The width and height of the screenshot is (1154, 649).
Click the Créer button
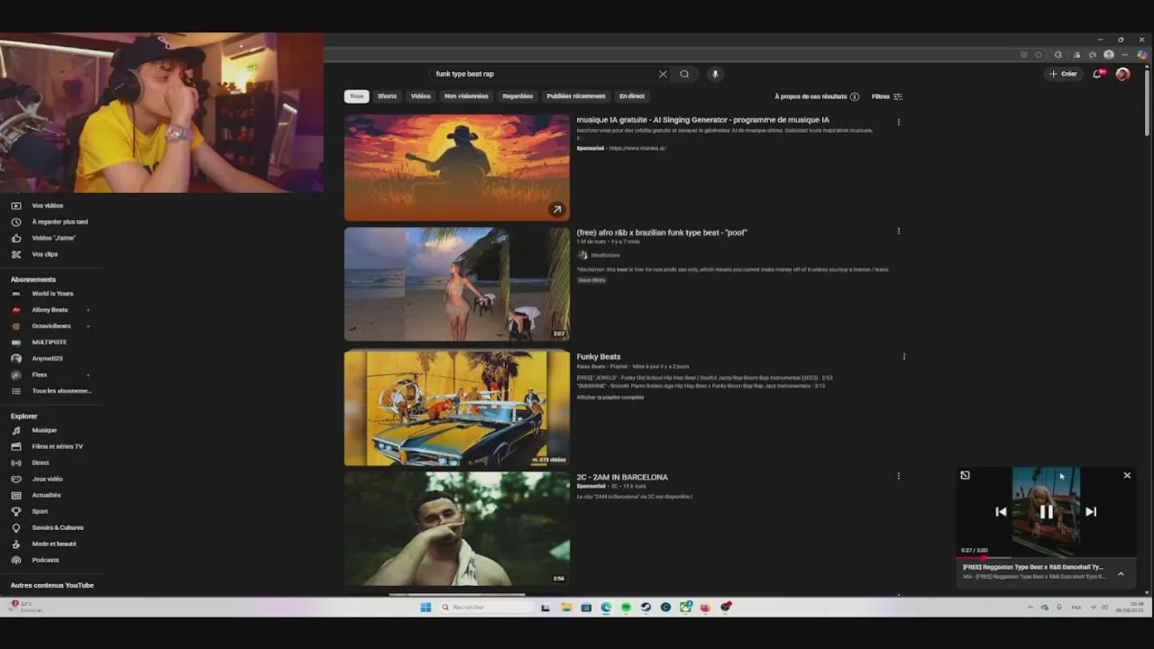click(x=1064, y=74)
